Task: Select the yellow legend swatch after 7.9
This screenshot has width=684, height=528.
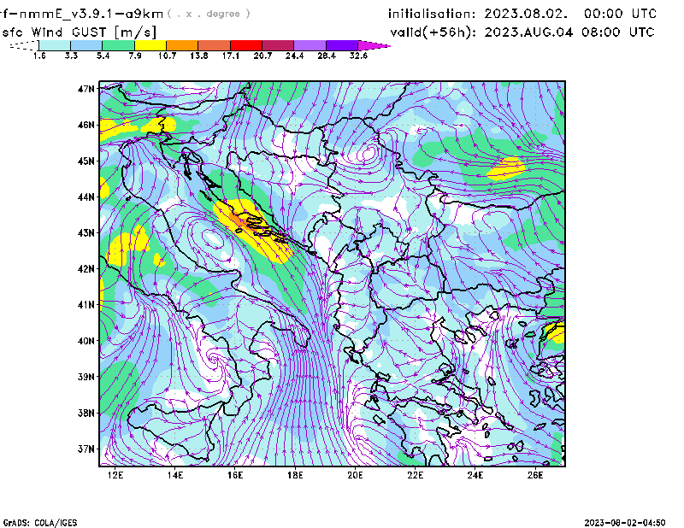Action: coord(150,45)
